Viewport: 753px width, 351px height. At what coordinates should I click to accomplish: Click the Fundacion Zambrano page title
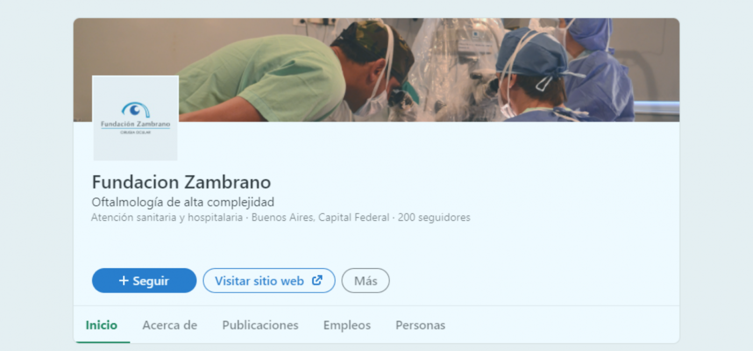[x=181, y=182]
